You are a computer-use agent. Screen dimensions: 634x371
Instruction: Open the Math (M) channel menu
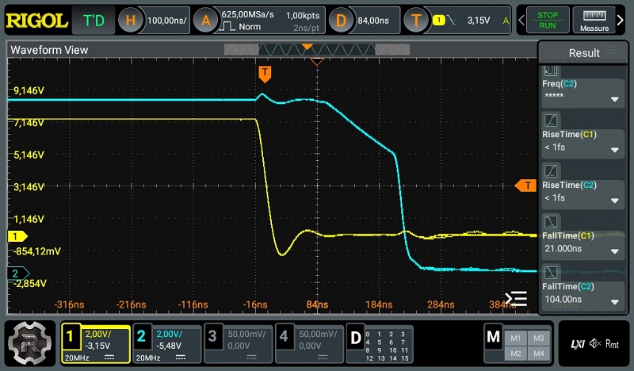click(x=494, y=337)
